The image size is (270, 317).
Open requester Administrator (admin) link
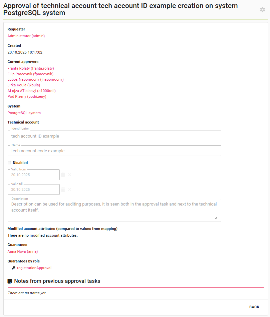pos(26,36)
